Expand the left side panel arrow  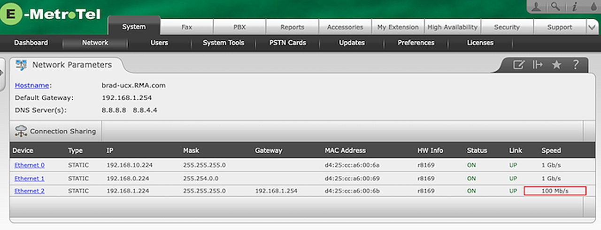2,73
